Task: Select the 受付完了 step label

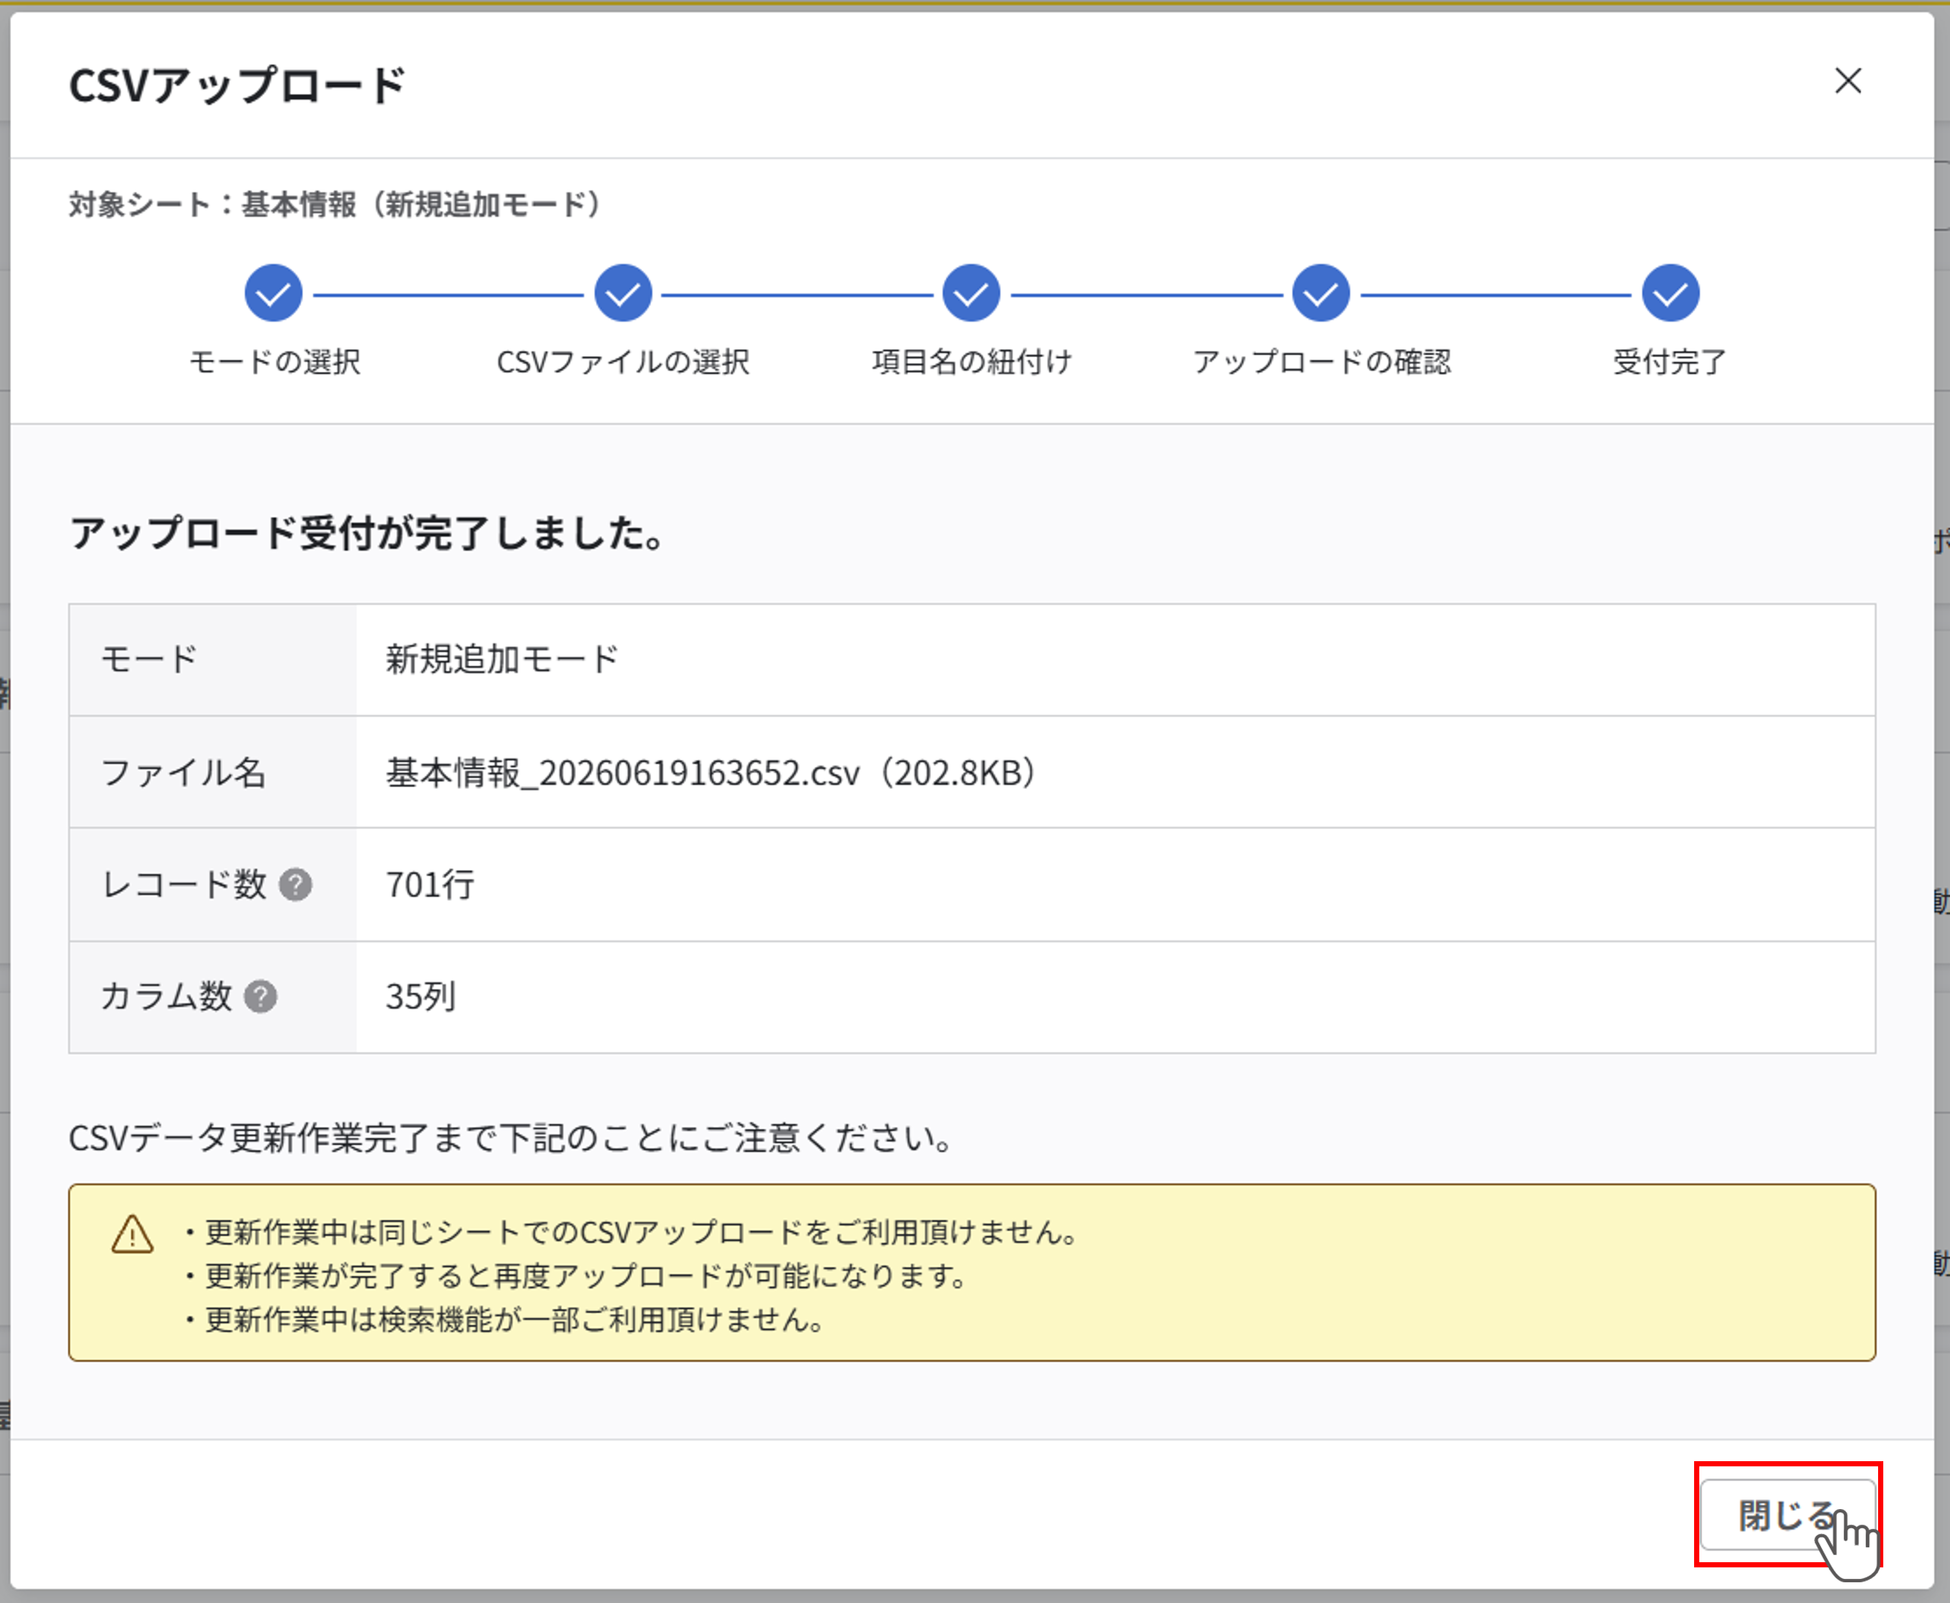Action: pos(1670,362)
